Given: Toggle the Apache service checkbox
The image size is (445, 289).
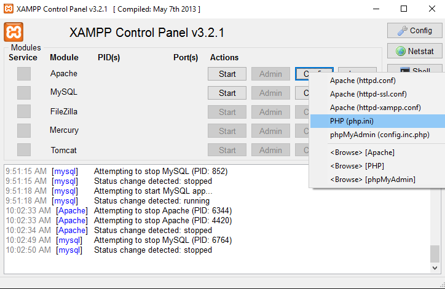Looking at the screenshot, I should pos(24,74).
